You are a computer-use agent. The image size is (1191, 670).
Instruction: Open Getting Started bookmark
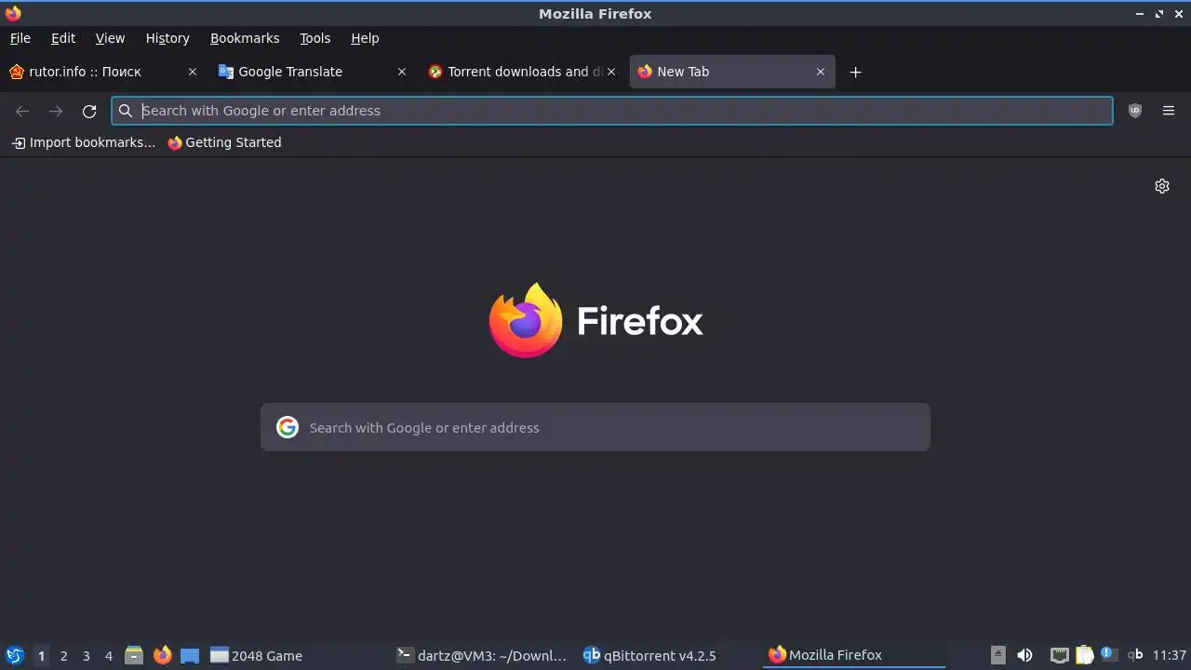point(224,142)
